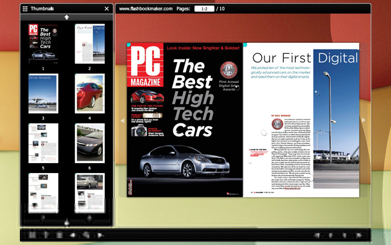Click the "Our First Digital" article page
391x245 pixels.
[301, 120]
